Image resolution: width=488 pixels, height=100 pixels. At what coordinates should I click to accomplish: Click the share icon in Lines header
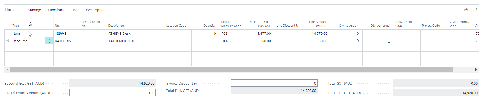tap(466, 10)
